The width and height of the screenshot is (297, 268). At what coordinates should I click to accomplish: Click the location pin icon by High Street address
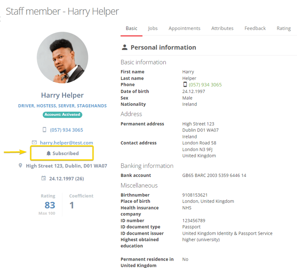coord(20,166)
